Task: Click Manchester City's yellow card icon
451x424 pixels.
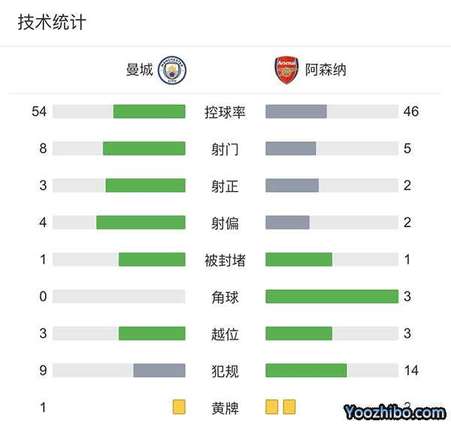Action: [x=179, y=407]
